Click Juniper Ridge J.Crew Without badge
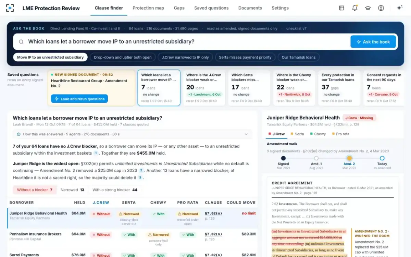411x257 pixels. coord(101,214)
